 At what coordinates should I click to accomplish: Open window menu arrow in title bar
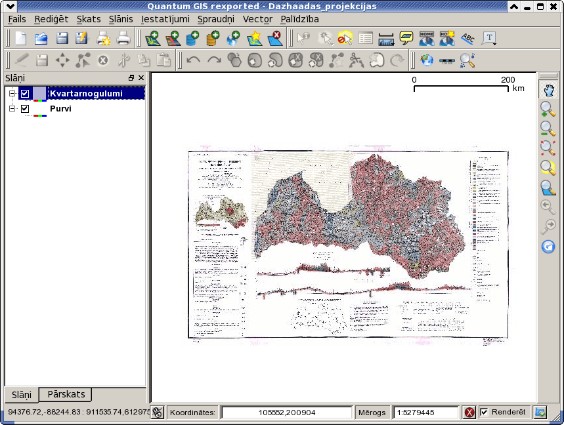click(11, 6)
